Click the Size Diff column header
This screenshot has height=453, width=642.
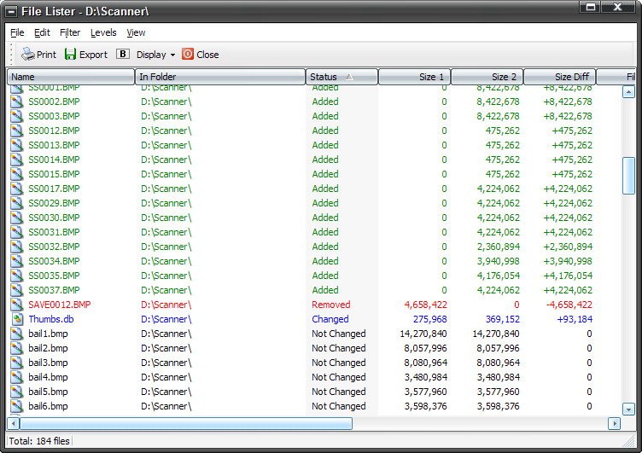559,77
